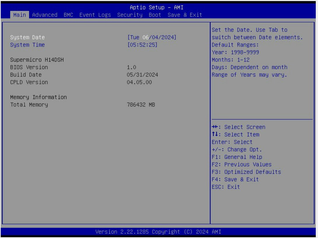Select the Event Logs tab
The width and height of the screenshot is (318, 238).
95,15
